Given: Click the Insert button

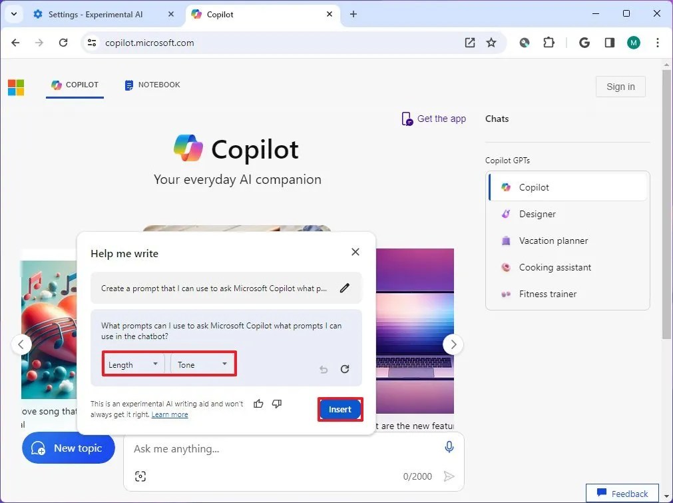Looking at the screenshot, I should (340, 409).
